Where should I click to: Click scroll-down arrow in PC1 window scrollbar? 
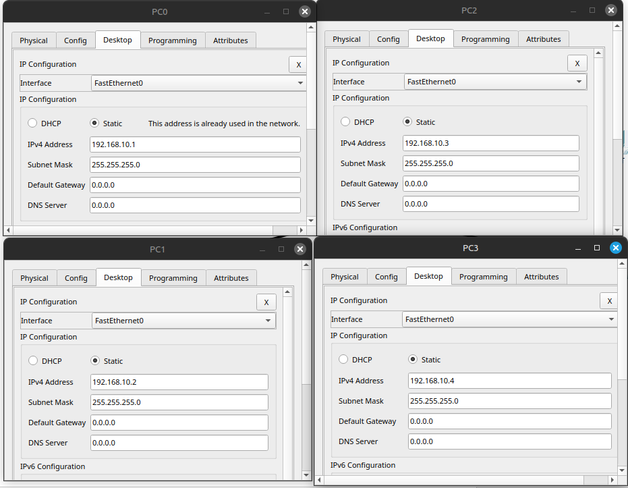click(x=306, y=475)
